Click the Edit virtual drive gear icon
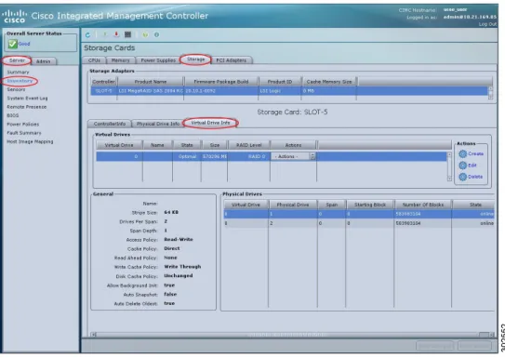This screenshot has height=358, width=505. coord(463,166)
